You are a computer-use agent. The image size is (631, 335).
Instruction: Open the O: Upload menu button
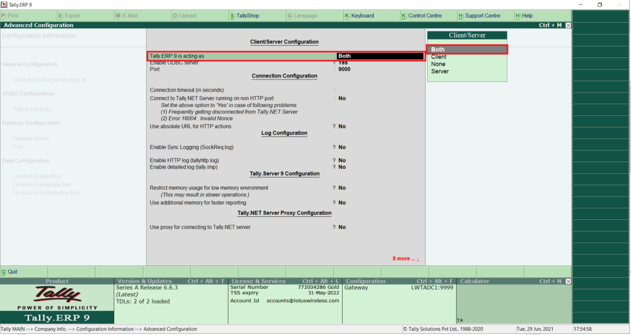pos(200,15)
